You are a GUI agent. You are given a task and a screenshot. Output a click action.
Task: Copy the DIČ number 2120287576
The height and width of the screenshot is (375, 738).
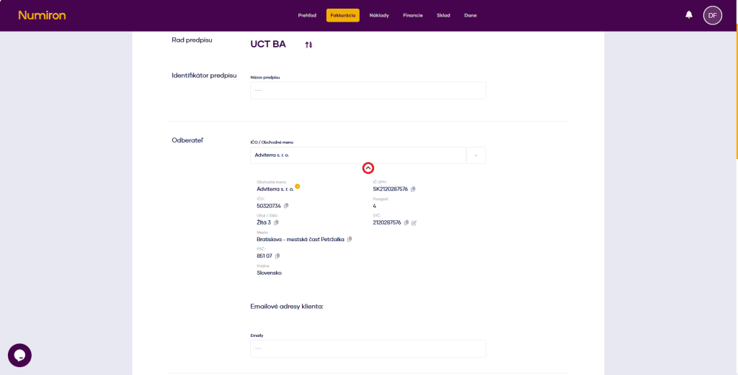pos(406,222)
